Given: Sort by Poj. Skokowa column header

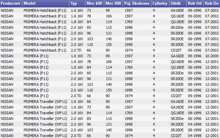Looking at the screenshot, I should tap(137, 3).
